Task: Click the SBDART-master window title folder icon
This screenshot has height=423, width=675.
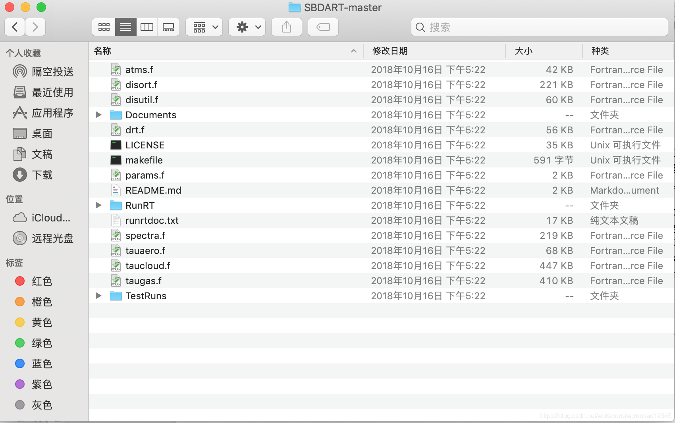Action: tap(294, 7)
